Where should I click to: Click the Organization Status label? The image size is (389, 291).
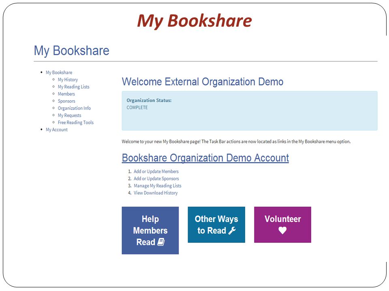pyautogui.click(x=149, y=101)
